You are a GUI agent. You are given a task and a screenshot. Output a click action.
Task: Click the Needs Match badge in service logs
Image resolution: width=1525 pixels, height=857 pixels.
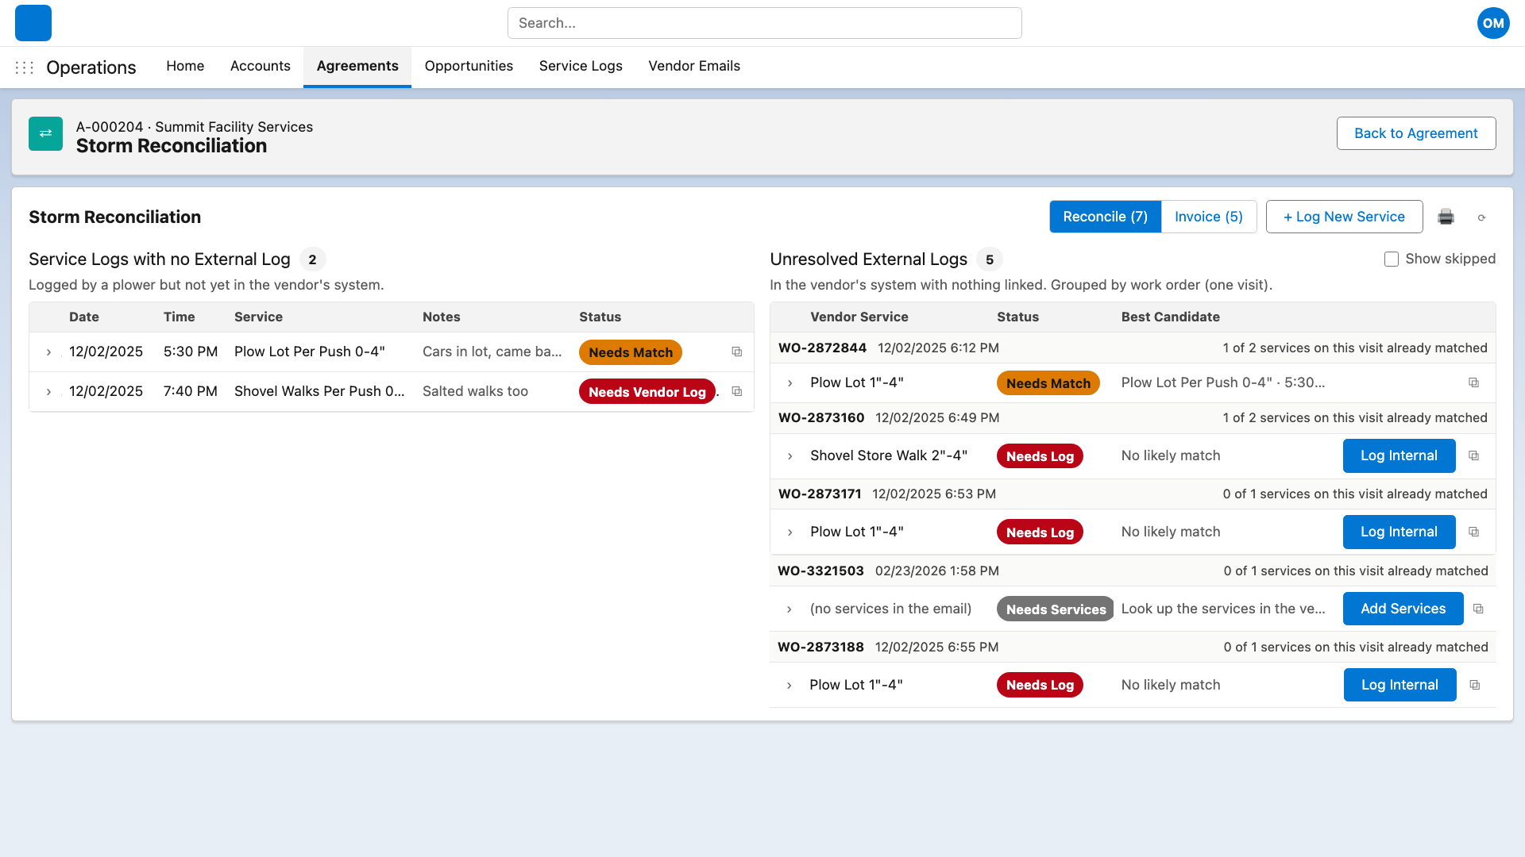point(630,352)
